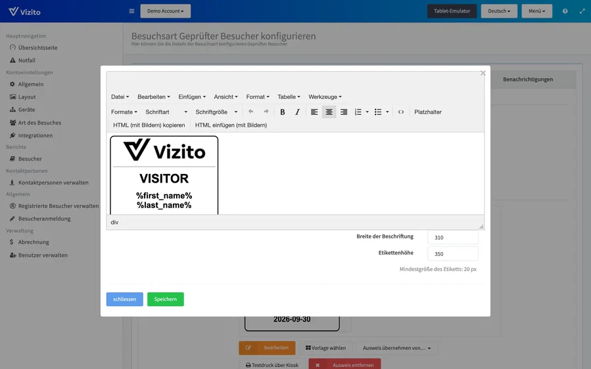Open the Platzhalter placeholder tool
Image resolution: width=591 pixels, height=369 pixels.
(x=428, y=112)
